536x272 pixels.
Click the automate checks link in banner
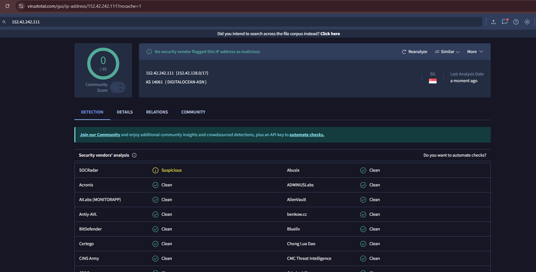pyautogui.click(x=306, y=135)
